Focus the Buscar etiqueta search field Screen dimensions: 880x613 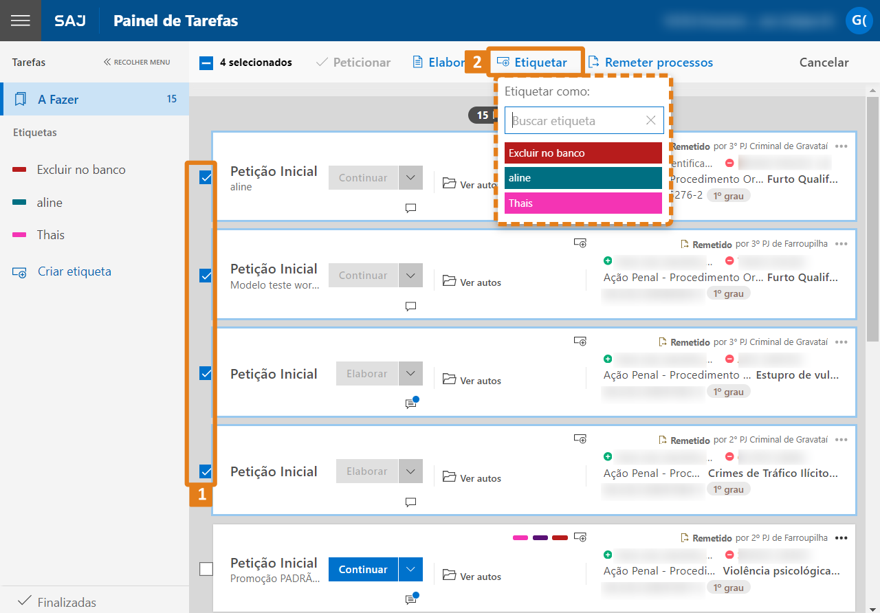575,121
